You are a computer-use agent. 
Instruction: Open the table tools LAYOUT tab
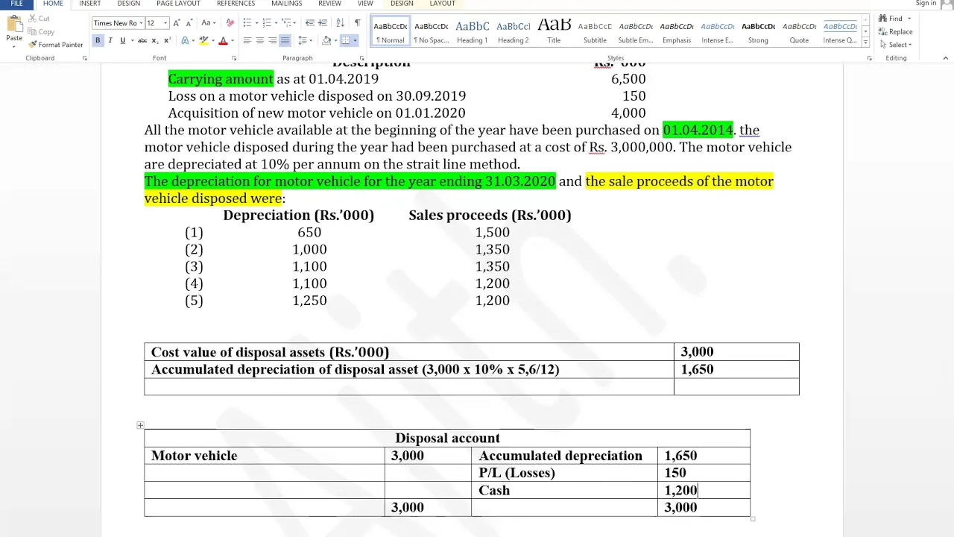coord(442,4)
